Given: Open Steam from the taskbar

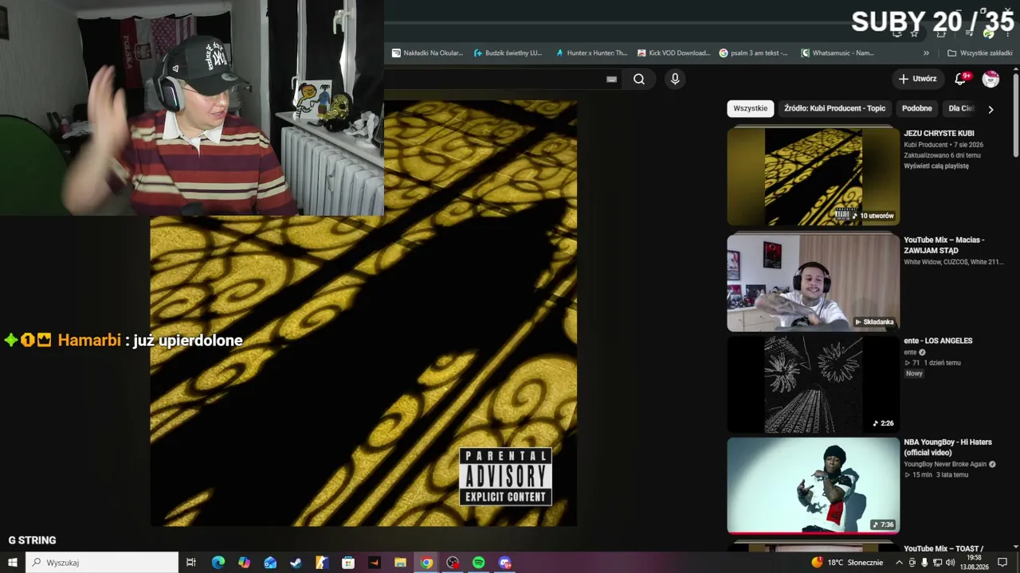Looking at the screenshot, I should (296, 563).
